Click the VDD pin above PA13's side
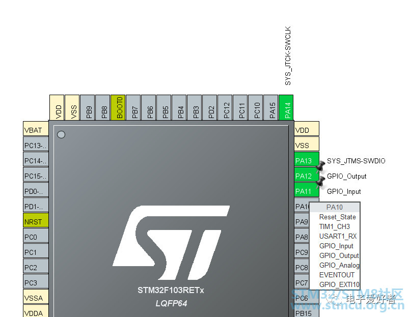Viewport: 409px width, 317px height. pyautogui.click(x=307, y=128)
